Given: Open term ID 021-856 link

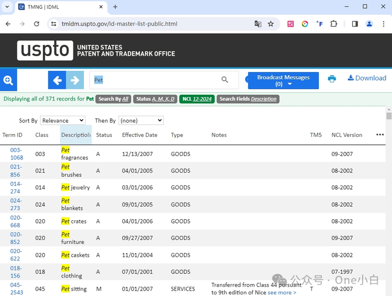Looking at the screenshot, I should tap(16, 171).
